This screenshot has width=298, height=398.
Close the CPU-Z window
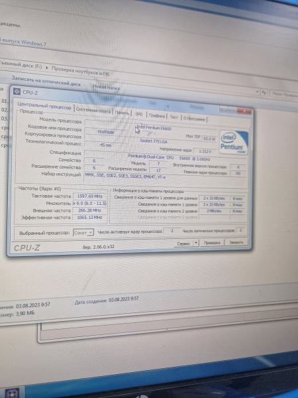[244, 111]
